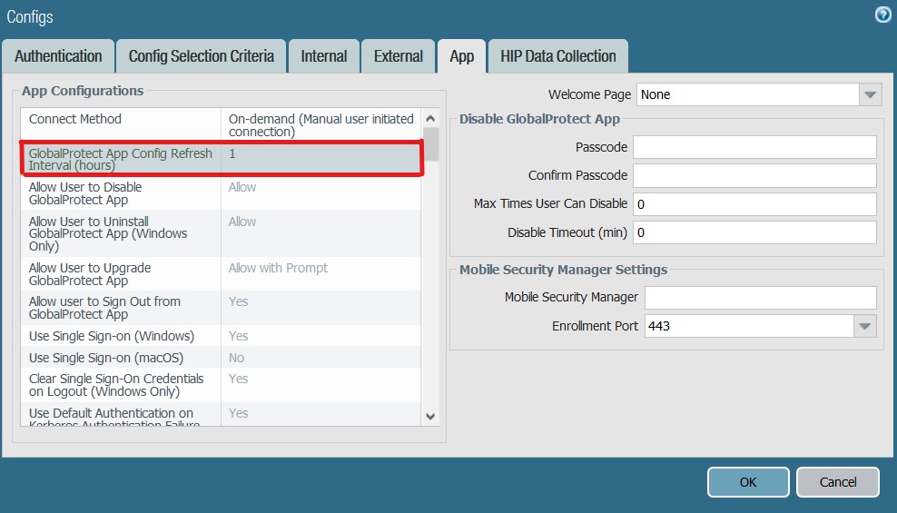
Task: Click the OK button
Action: (x=748, y=482)
